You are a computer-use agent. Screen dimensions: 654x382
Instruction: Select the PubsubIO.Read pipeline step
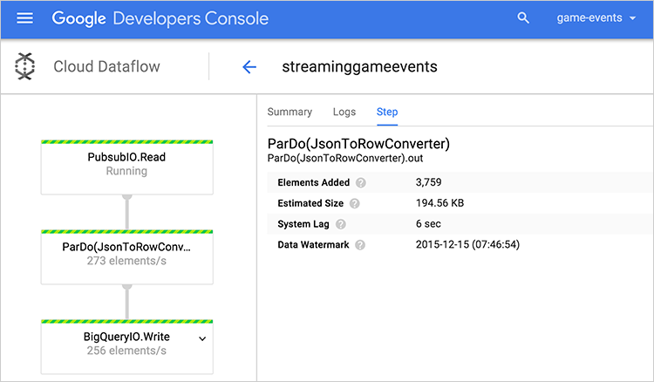tap(126, 167)
